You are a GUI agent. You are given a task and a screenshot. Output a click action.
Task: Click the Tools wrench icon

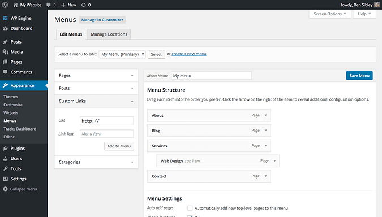[x=5, y=168]
